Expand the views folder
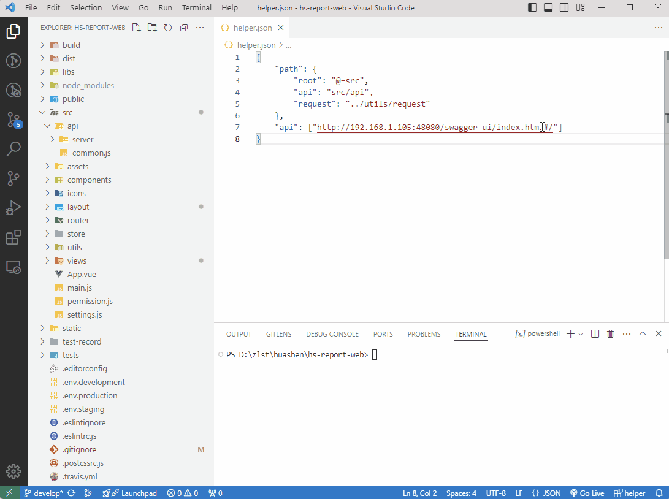This screenshot has width=669, height=499. pos(121,261)
